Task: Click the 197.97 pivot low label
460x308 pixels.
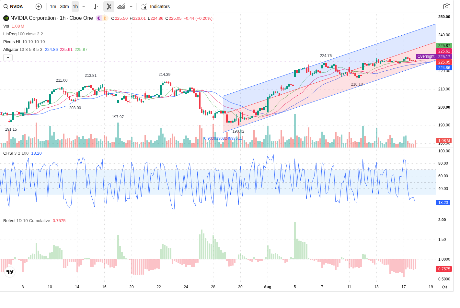Action: click(x=118, y=117)
